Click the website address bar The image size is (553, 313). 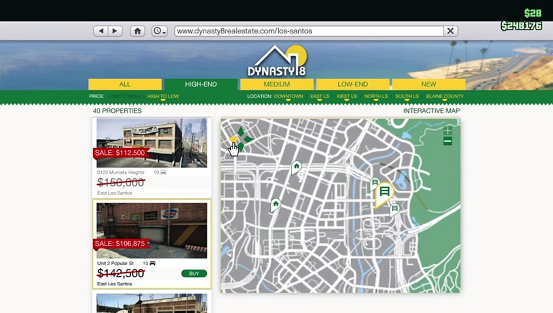309,31
